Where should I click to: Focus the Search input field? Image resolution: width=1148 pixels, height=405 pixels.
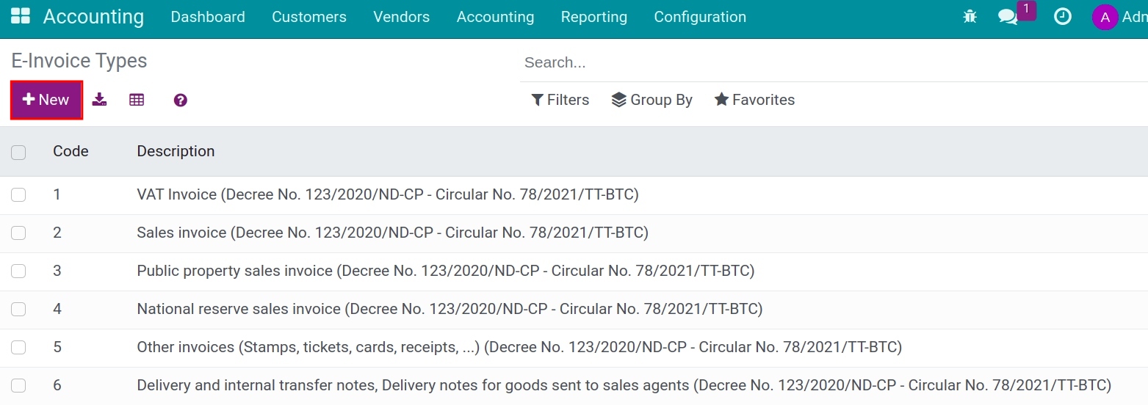point(834,62)
